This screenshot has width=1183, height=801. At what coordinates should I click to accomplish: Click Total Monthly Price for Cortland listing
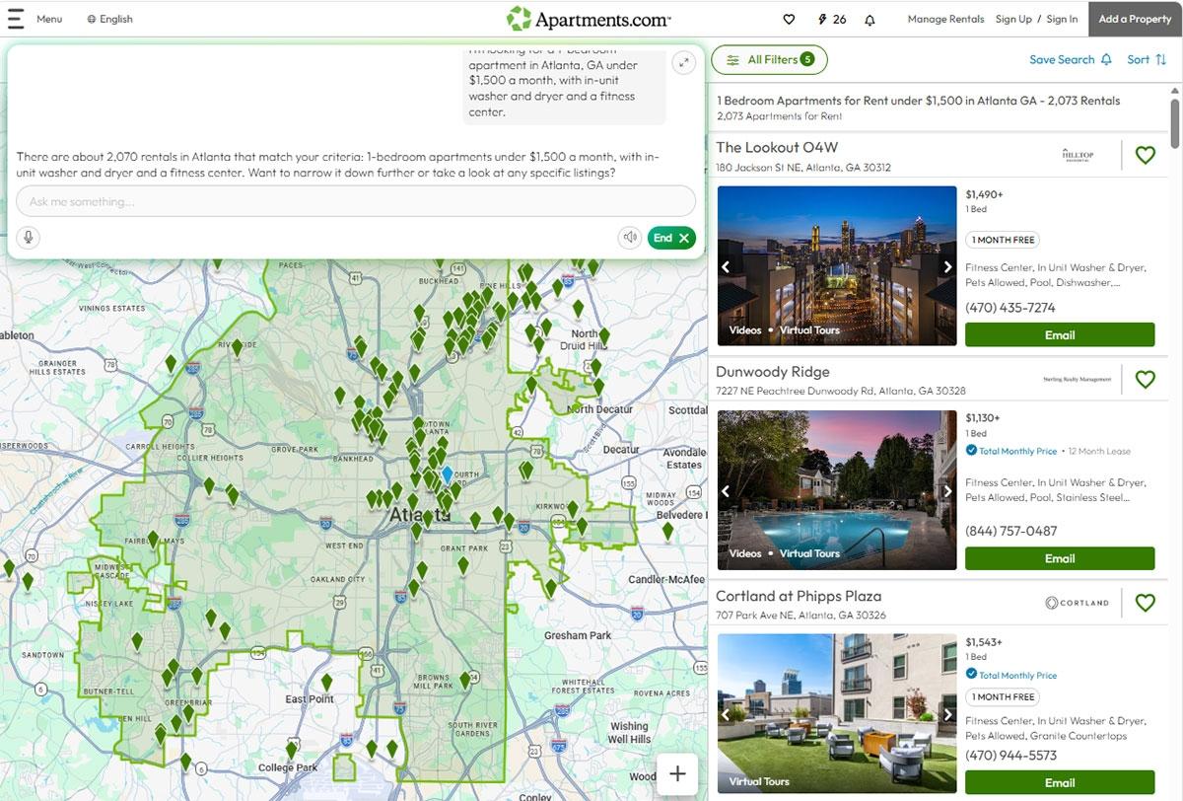[x=1011, y=676]
